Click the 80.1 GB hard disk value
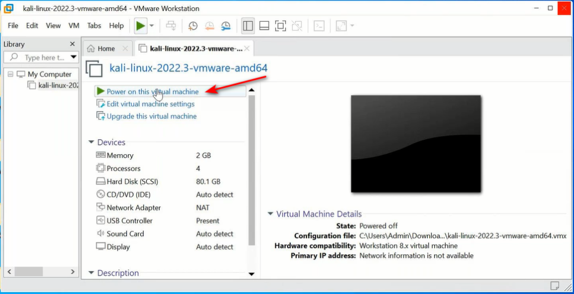574x294 pixels. pos(209,182)
